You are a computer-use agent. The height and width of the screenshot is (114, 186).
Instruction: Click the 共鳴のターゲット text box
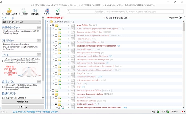[22, 34]
